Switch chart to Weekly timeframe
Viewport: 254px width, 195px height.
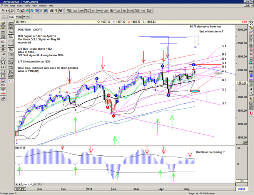pos(19,17)
